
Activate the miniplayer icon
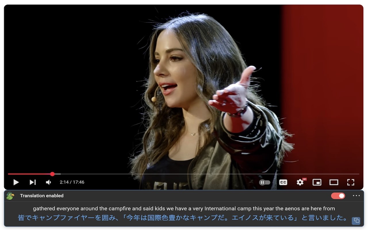tap(317, 182)
